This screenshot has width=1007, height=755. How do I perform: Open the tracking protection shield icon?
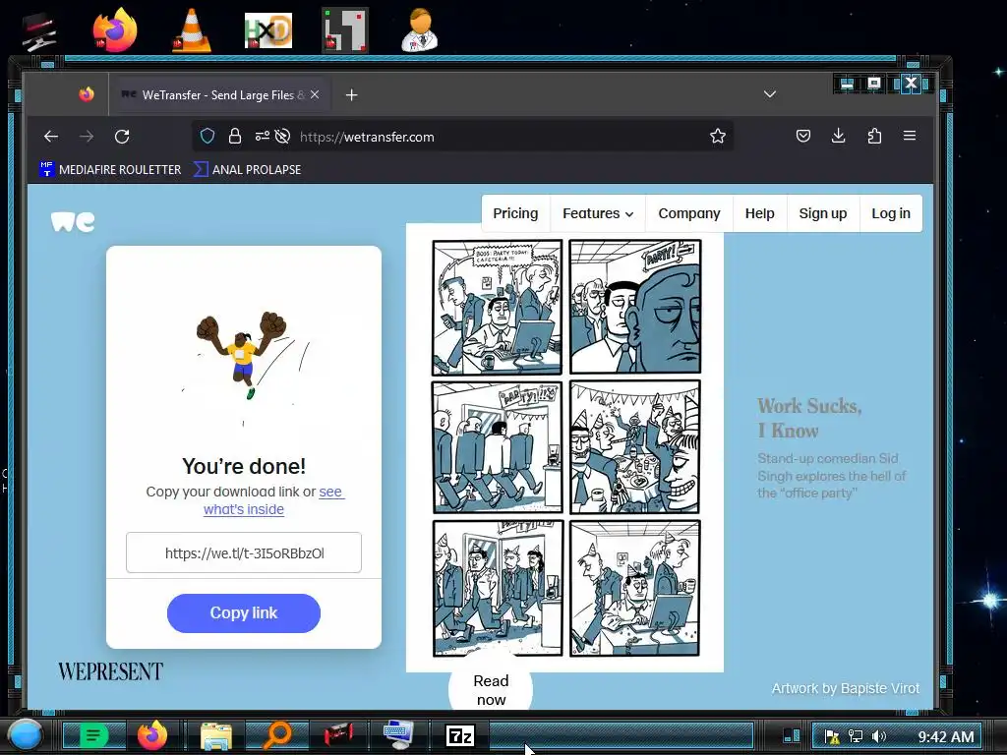click(x=207, y=136)
